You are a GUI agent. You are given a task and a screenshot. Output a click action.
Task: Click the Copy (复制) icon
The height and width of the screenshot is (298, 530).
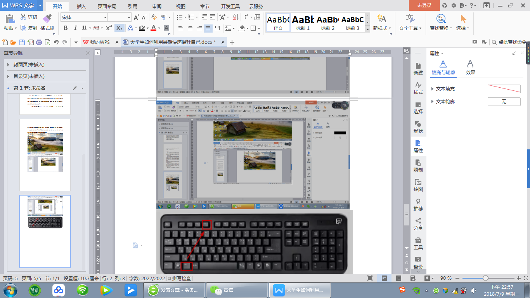point(23,28)
